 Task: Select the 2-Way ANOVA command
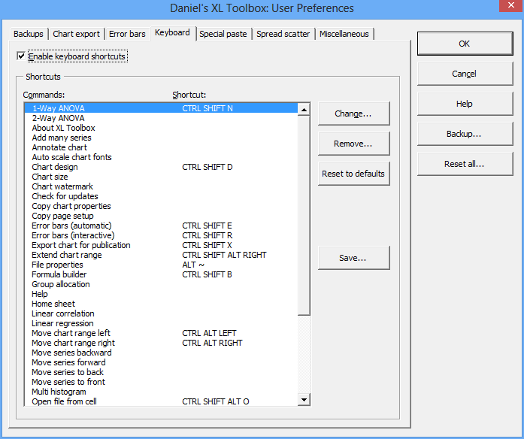click(x=161, y=118)
